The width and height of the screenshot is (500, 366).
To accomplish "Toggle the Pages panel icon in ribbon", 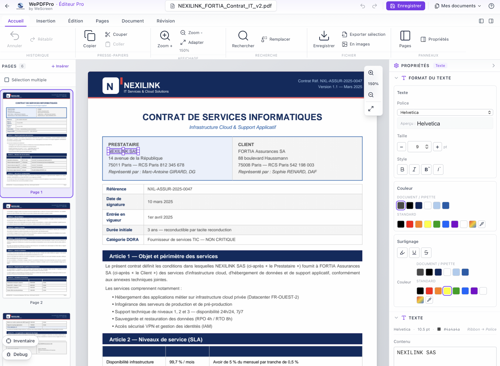I will tap(405, 36).
